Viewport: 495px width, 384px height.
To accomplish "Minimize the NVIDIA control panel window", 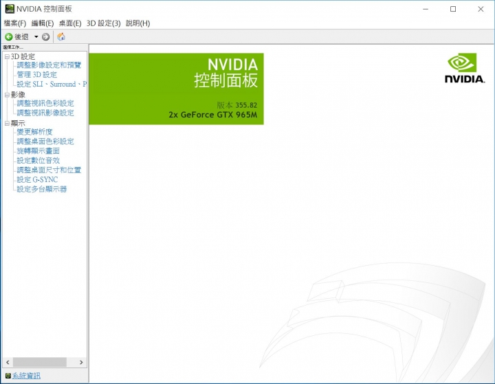I will pyautogui.click(x=426, y=9).
